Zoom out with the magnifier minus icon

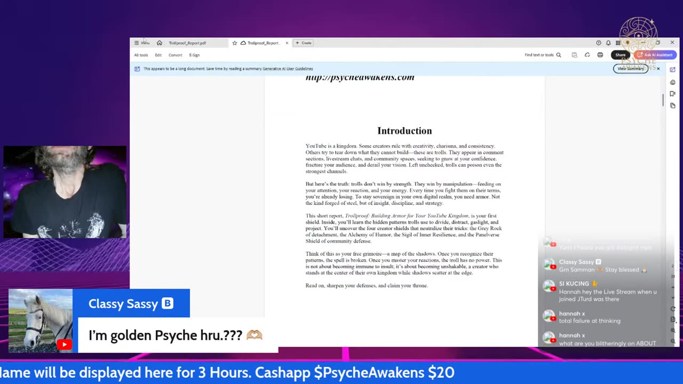coord(673,341)
